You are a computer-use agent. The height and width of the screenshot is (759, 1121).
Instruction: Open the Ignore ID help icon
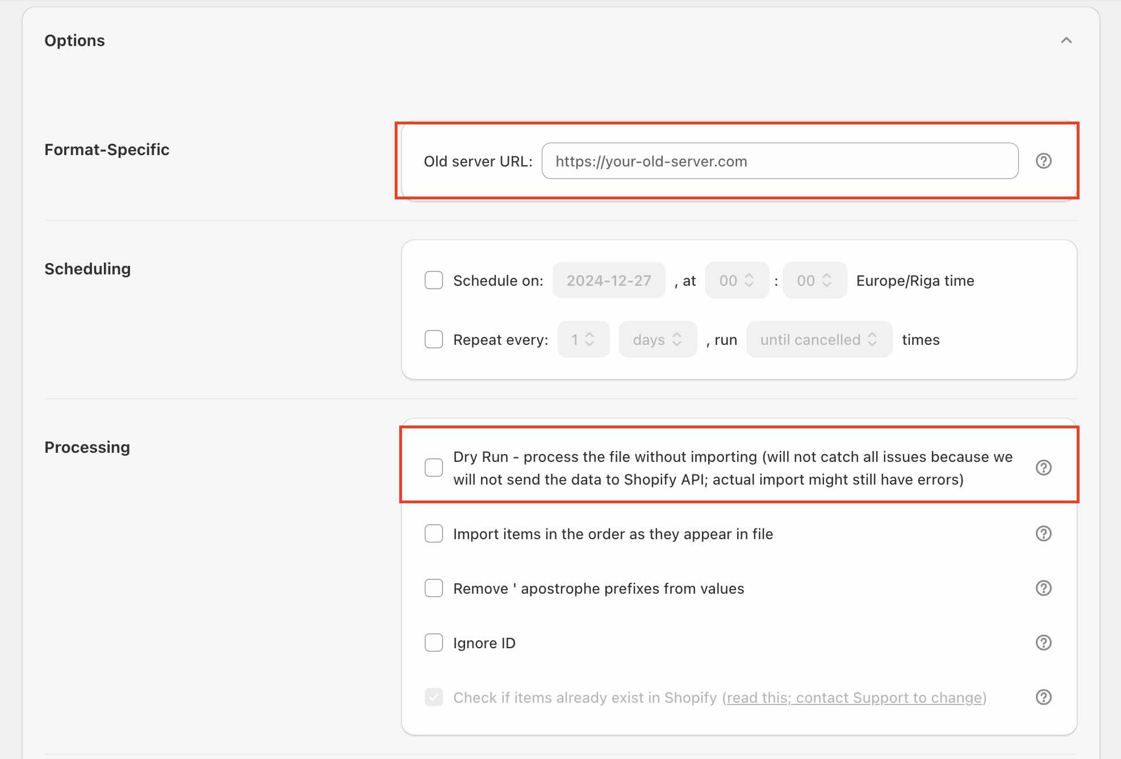(1043, 643)
